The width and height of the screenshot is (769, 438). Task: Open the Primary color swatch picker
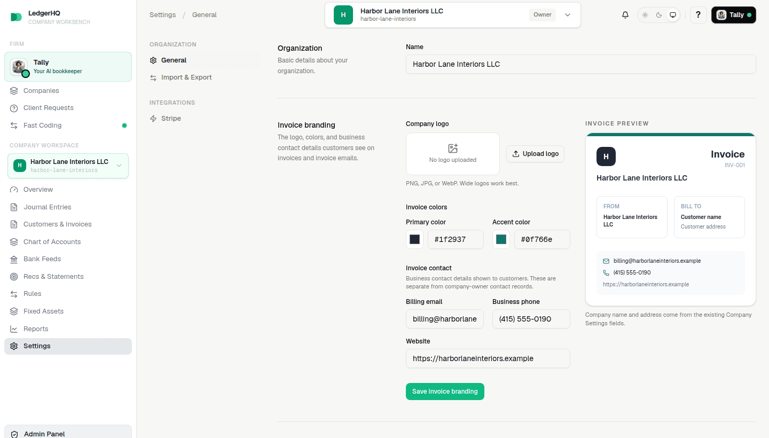pyautogui.click(x=414, y=239)
